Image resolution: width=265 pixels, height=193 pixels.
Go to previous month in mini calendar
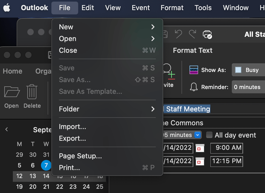coord(7,130)
